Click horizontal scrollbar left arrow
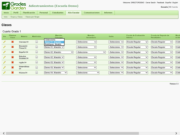Image resolution: width=180 pixels, height=135 pixels. (4, 133)
